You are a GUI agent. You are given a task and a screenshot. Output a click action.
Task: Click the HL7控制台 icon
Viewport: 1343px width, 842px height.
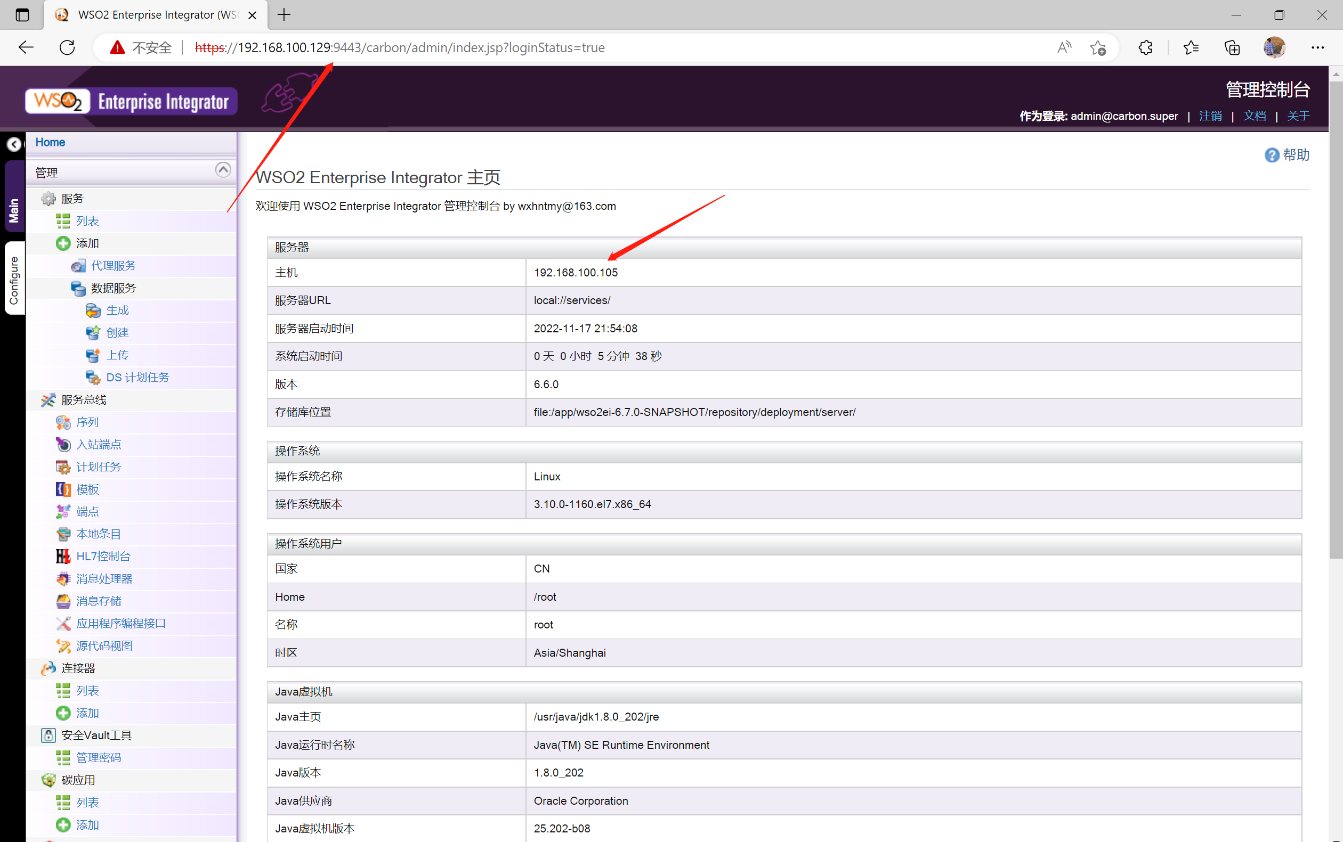click(x=63, y=557)
